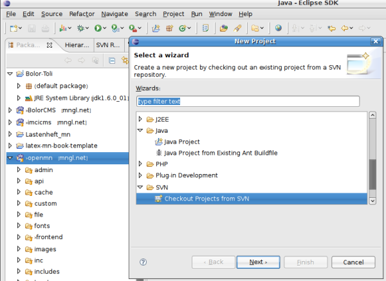
Task: Click the New Java Class toolbar icon
Action: coord(182,28)
